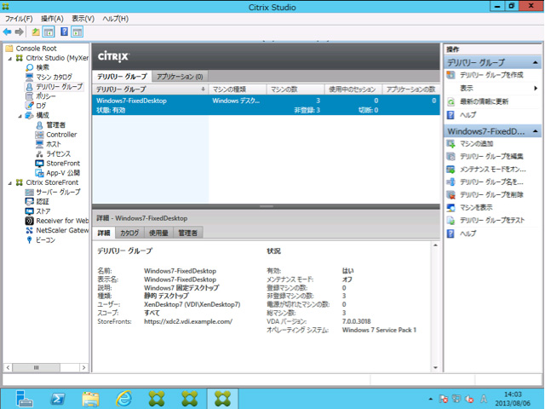The height and width of the screenshot is (409, 545).
Task: Select NetScaler Gateway node
Action: click(62, 230)
